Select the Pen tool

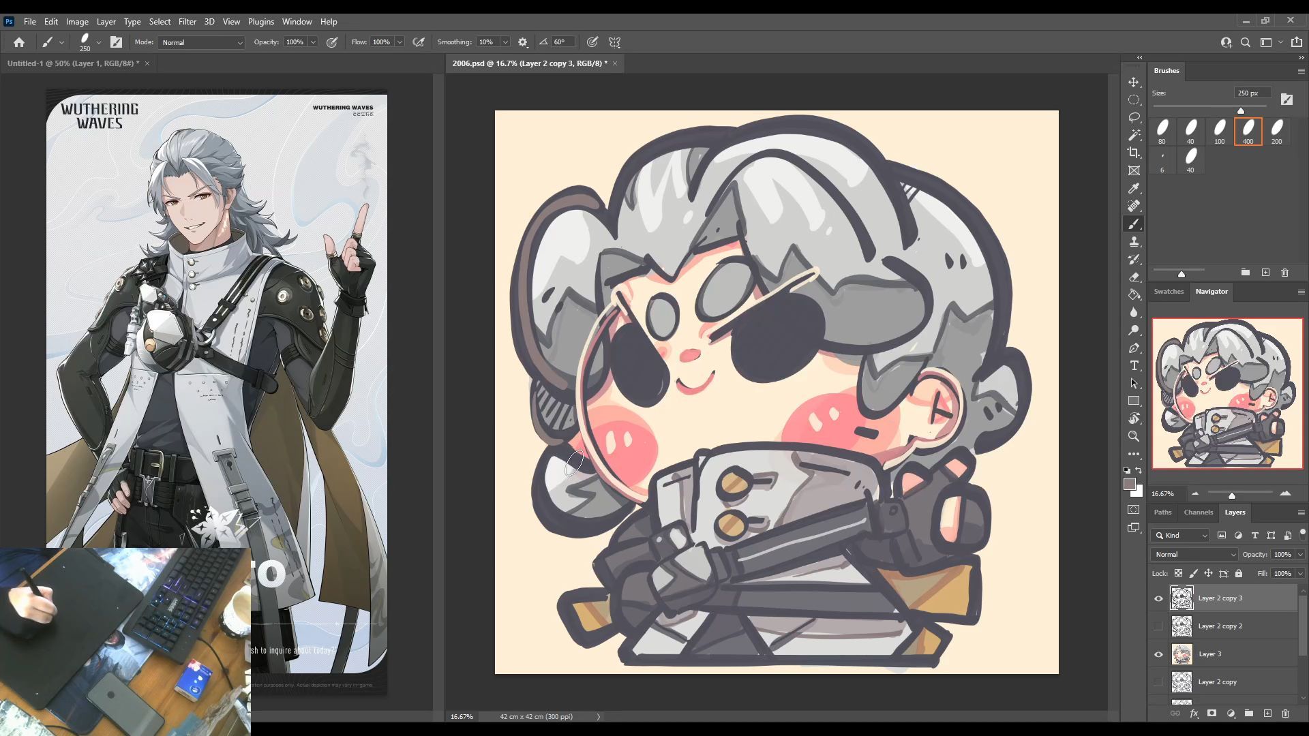(x=1134, y=348)
